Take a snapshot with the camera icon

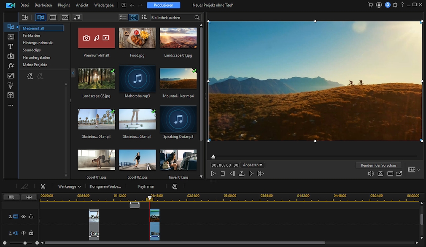click(380, 173)
